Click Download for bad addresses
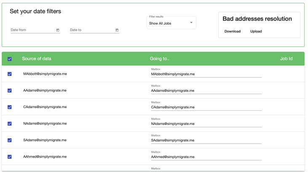The image size is (308, 172). 232,31
